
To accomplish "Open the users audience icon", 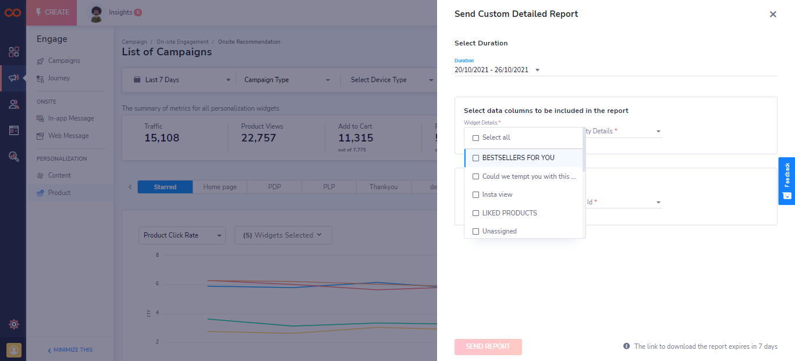I will (14, 104).
